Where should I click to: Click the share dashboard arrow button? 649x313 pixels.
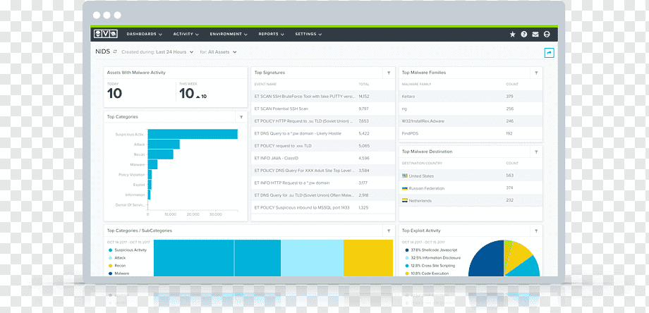click(x=550, y=52)
